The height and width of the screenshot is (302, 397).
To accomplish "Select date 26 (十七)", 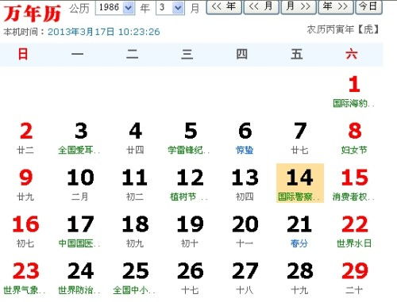I will (191, 277).
